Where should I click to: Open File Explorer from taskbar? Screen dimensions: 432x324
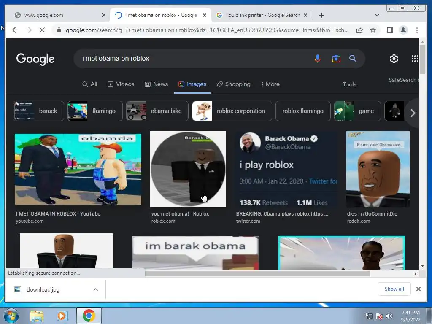click(x=37, y=316)
